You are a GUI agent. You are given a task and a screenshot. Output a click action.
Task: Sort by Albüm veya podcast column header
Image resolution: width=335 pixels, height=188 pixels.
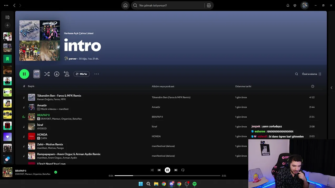click(x=163, y=86)
